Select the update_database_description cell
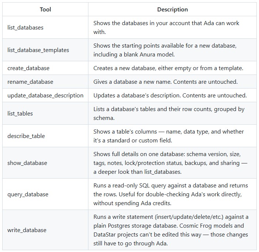259x252 pixels. pyautogui.click(x=46, y=96)
